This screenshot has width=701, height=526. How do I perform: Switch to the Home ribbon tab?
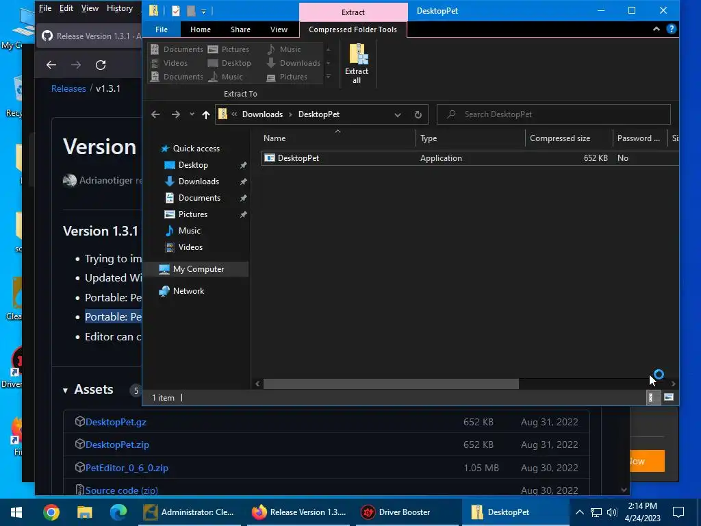201,29
